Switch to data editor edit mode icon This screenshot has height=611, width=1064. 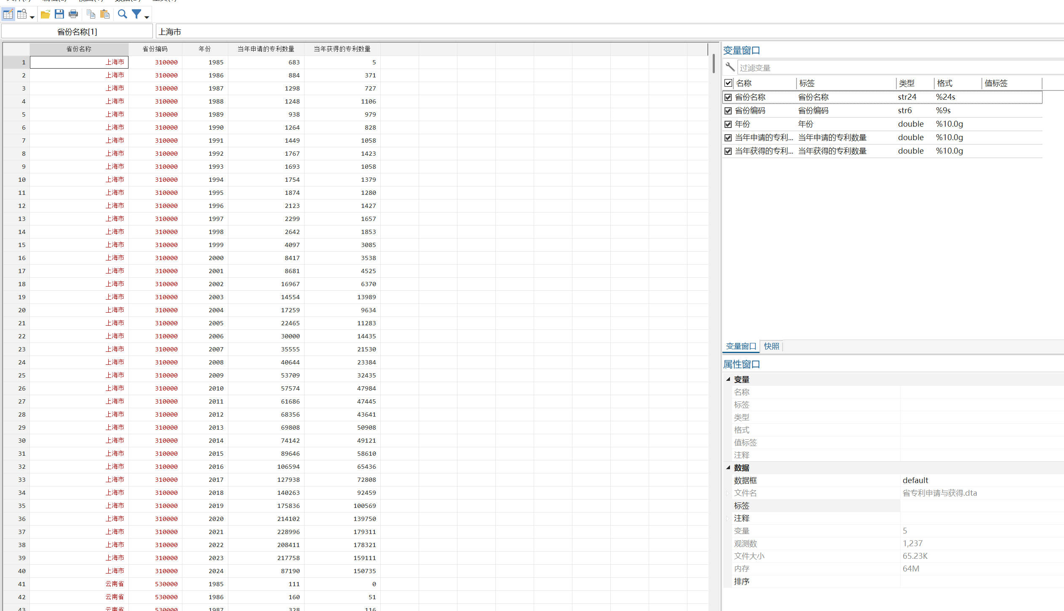[x=8, y=14]
